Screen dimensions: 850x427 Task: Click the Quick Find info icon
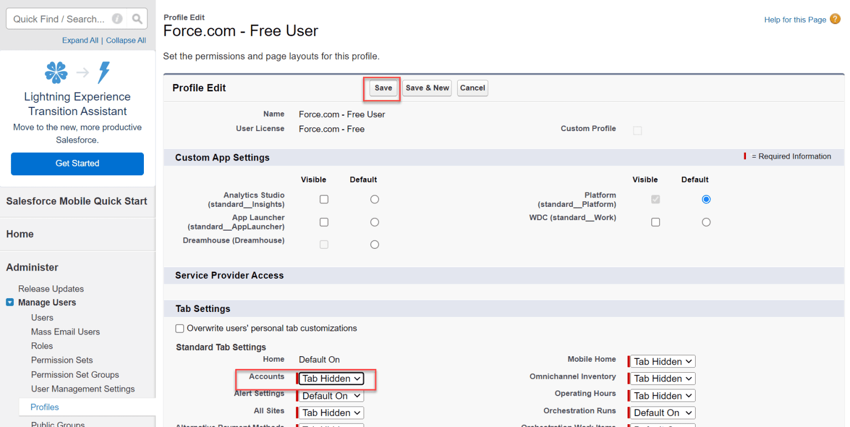pos(117,19)
